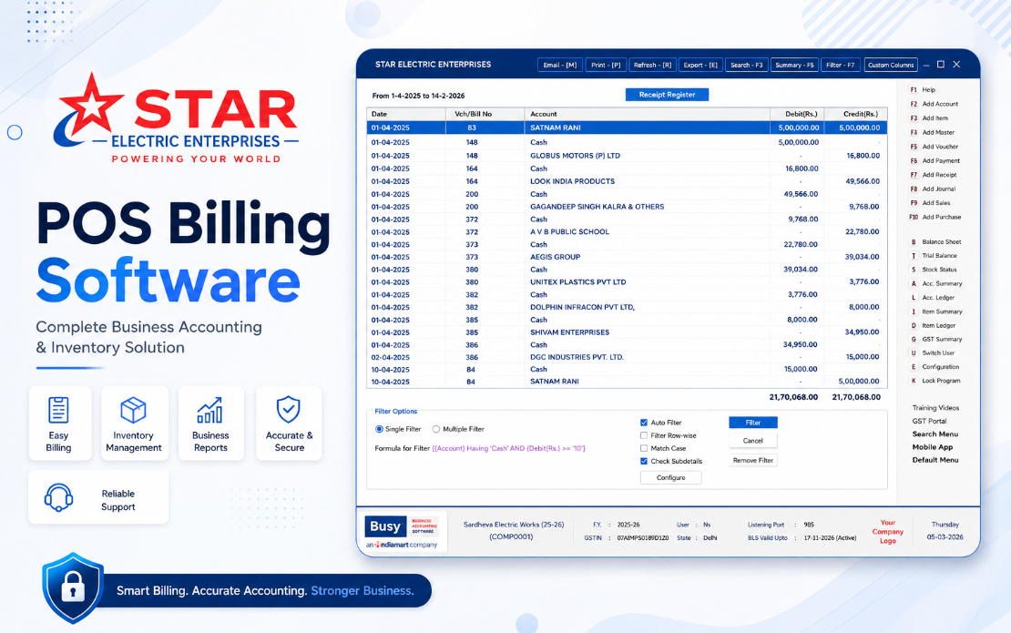
Task: Open Balance Sheet shortcut
Action: pyautogui.click(x=935, y=241)
